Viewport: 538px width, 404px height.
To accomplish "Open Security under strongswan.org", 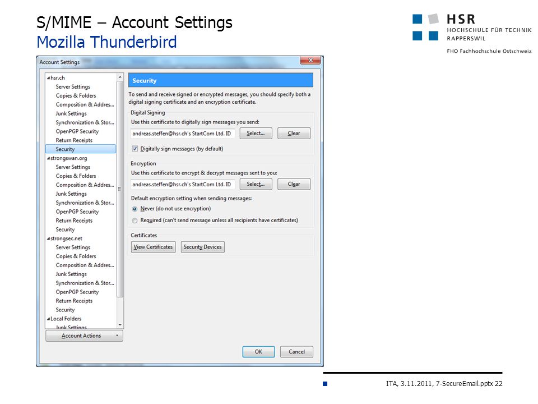I will 65,230.
